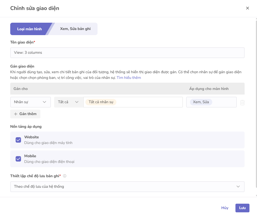The image size is (257, 218).
Task: Uncheck the Mobile platform checkbox
Action: [18, 159]
